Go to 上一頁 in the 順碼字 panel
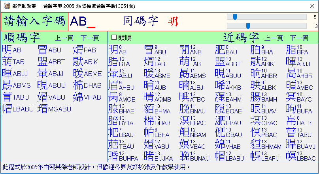Viewport: 319px width, 174px height. 64,38
